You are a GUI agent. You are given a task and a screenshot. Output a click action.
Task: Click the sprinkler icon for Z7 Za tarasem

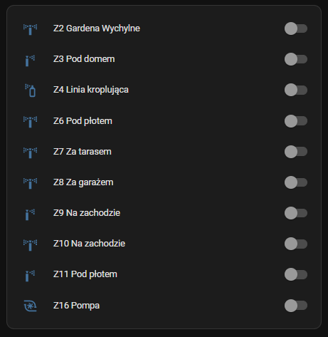coord(30,152)
